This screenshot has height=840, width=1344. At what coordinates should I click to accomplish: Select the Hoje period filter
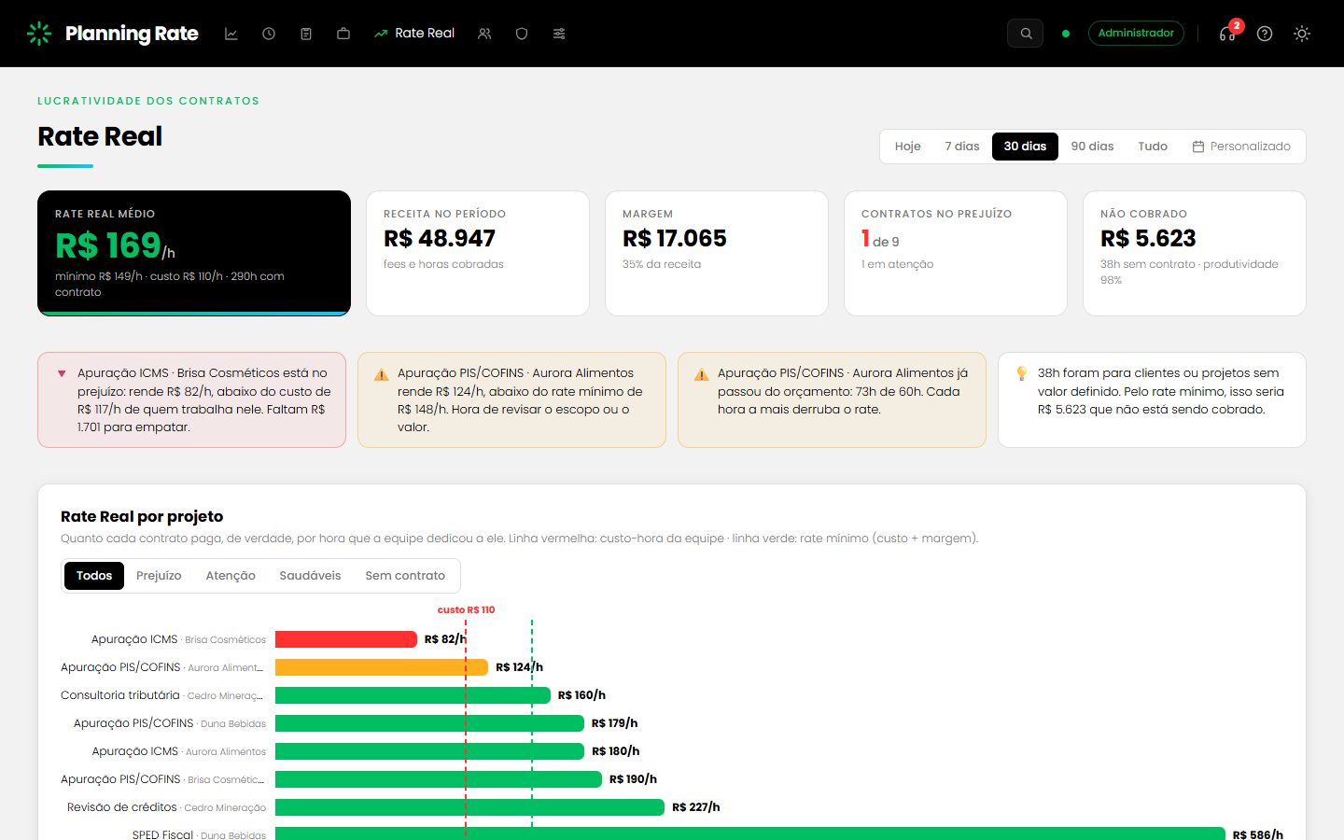click(908, 147)
